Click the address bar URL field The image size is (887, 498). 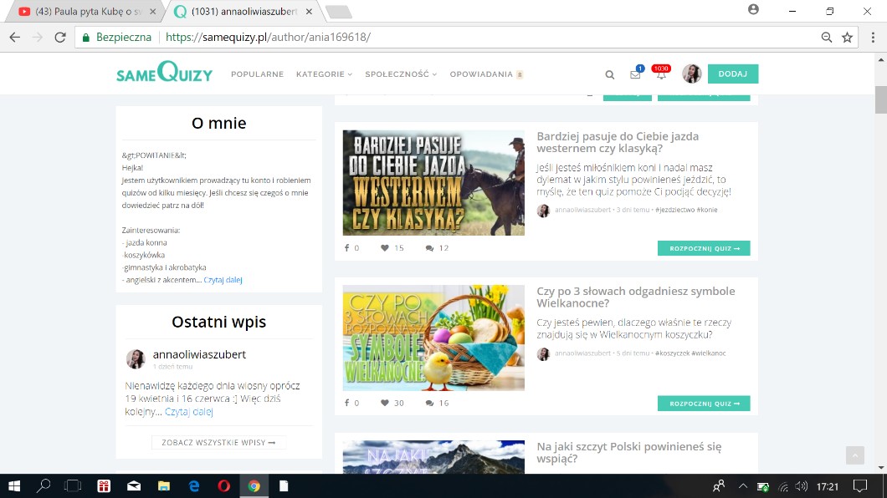(469, 37)
